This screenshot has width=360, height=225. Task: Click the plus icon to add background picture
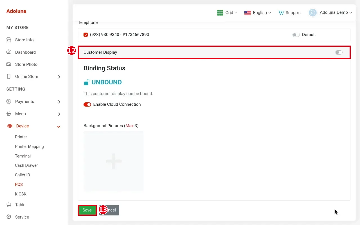pyautogui.click(x=114, y=161)
